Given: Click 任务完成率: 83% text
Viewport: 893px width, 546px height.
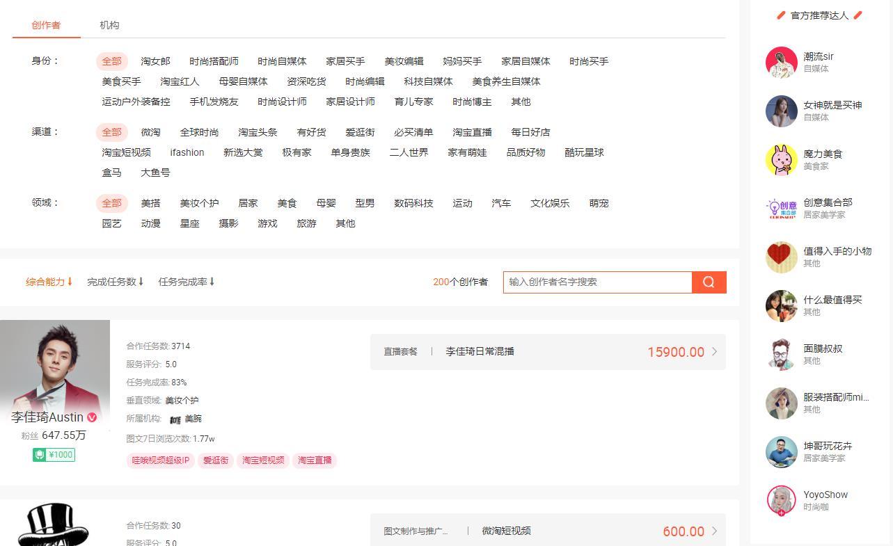Looking at the screenshot, I should (x=157, y=383).
